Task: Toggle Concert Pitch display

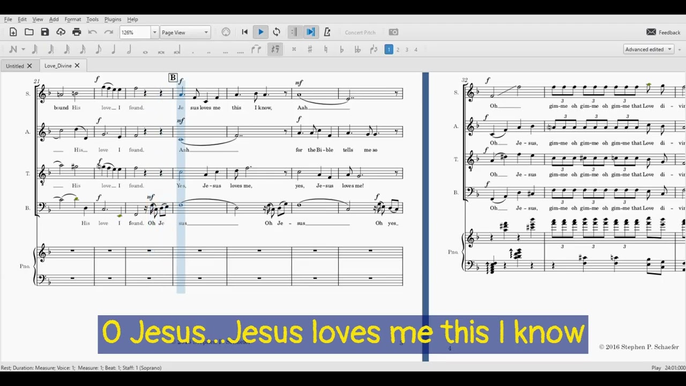Action: (x=360, y=32)
